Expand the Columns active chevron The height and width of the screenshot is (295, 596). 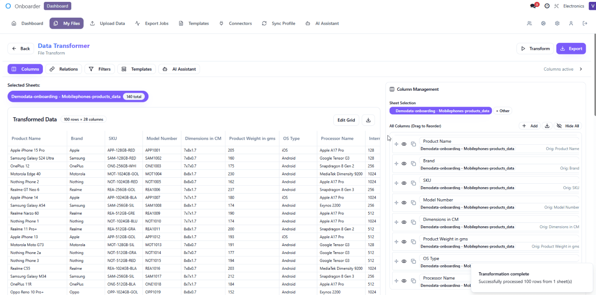(581, 69)
